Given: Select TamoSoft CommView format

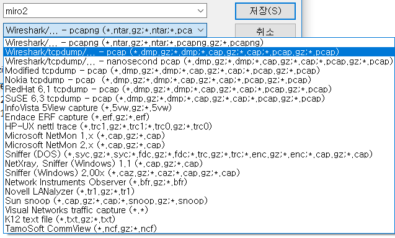Looking at the screenshot, I should 199,229.
